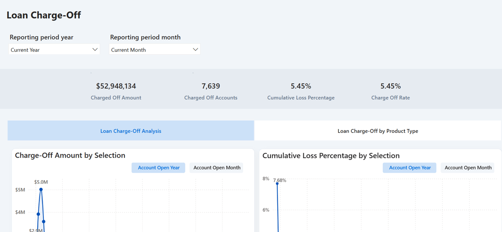502x232 pixels.
Task: Select Account Open Year for Cumulative Loss chart
Action: pyautogui.click(x=410, y=168)
